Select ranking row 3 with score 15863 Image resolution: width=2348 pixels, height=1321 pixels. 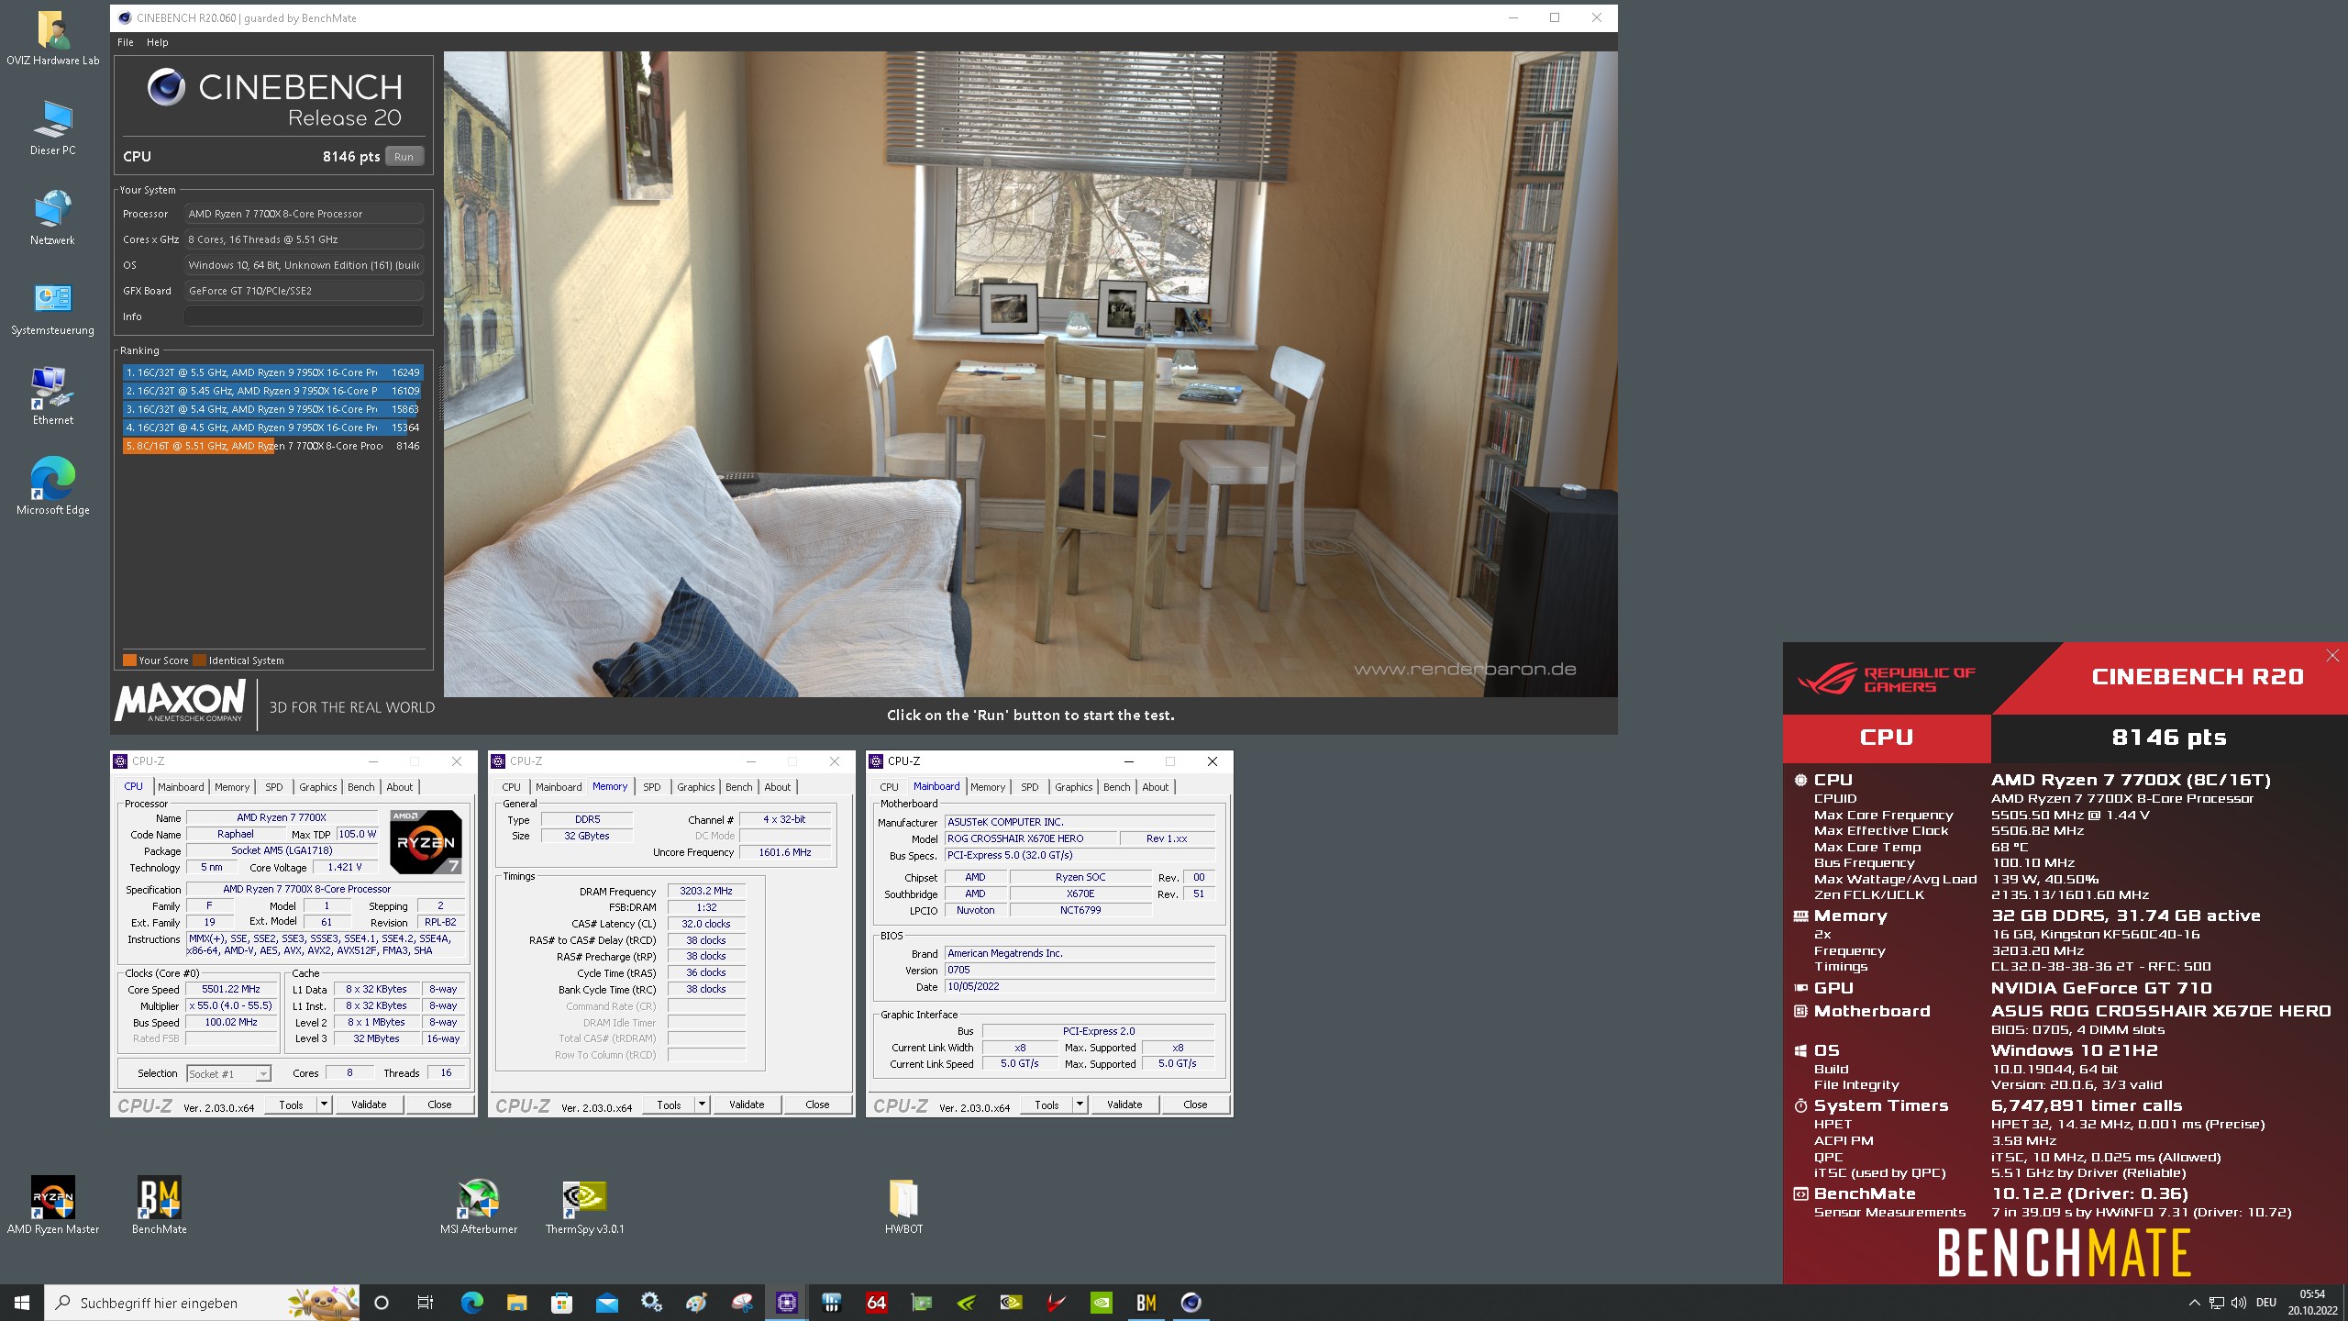(x=272, y=409)
